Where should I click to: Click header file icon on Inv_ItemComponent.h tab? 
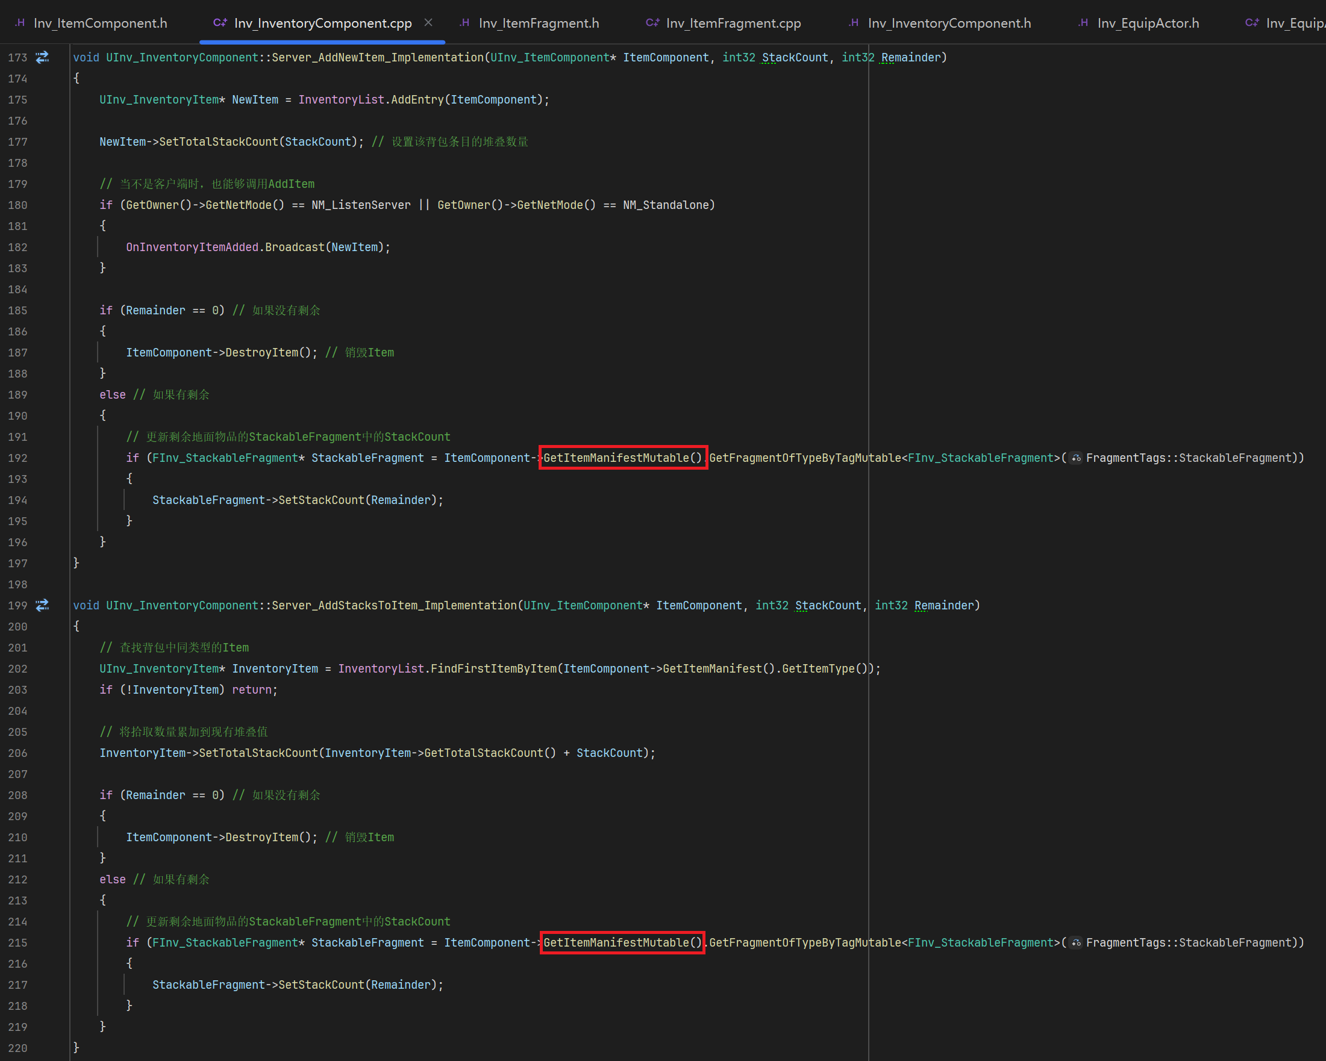click(x=20, y=23)
